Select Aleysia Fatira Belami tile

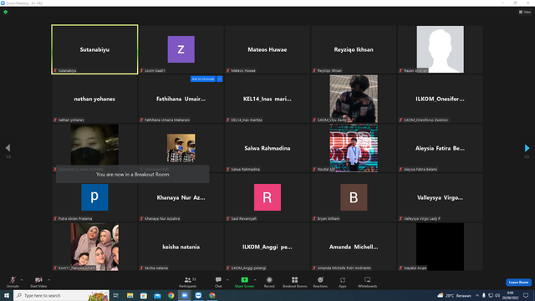(441, 148)
